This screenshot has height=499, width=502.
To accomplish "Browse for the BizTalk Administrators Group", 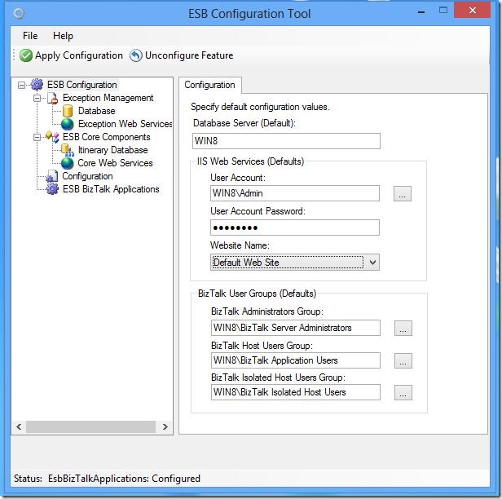I will tap(403, 329).
